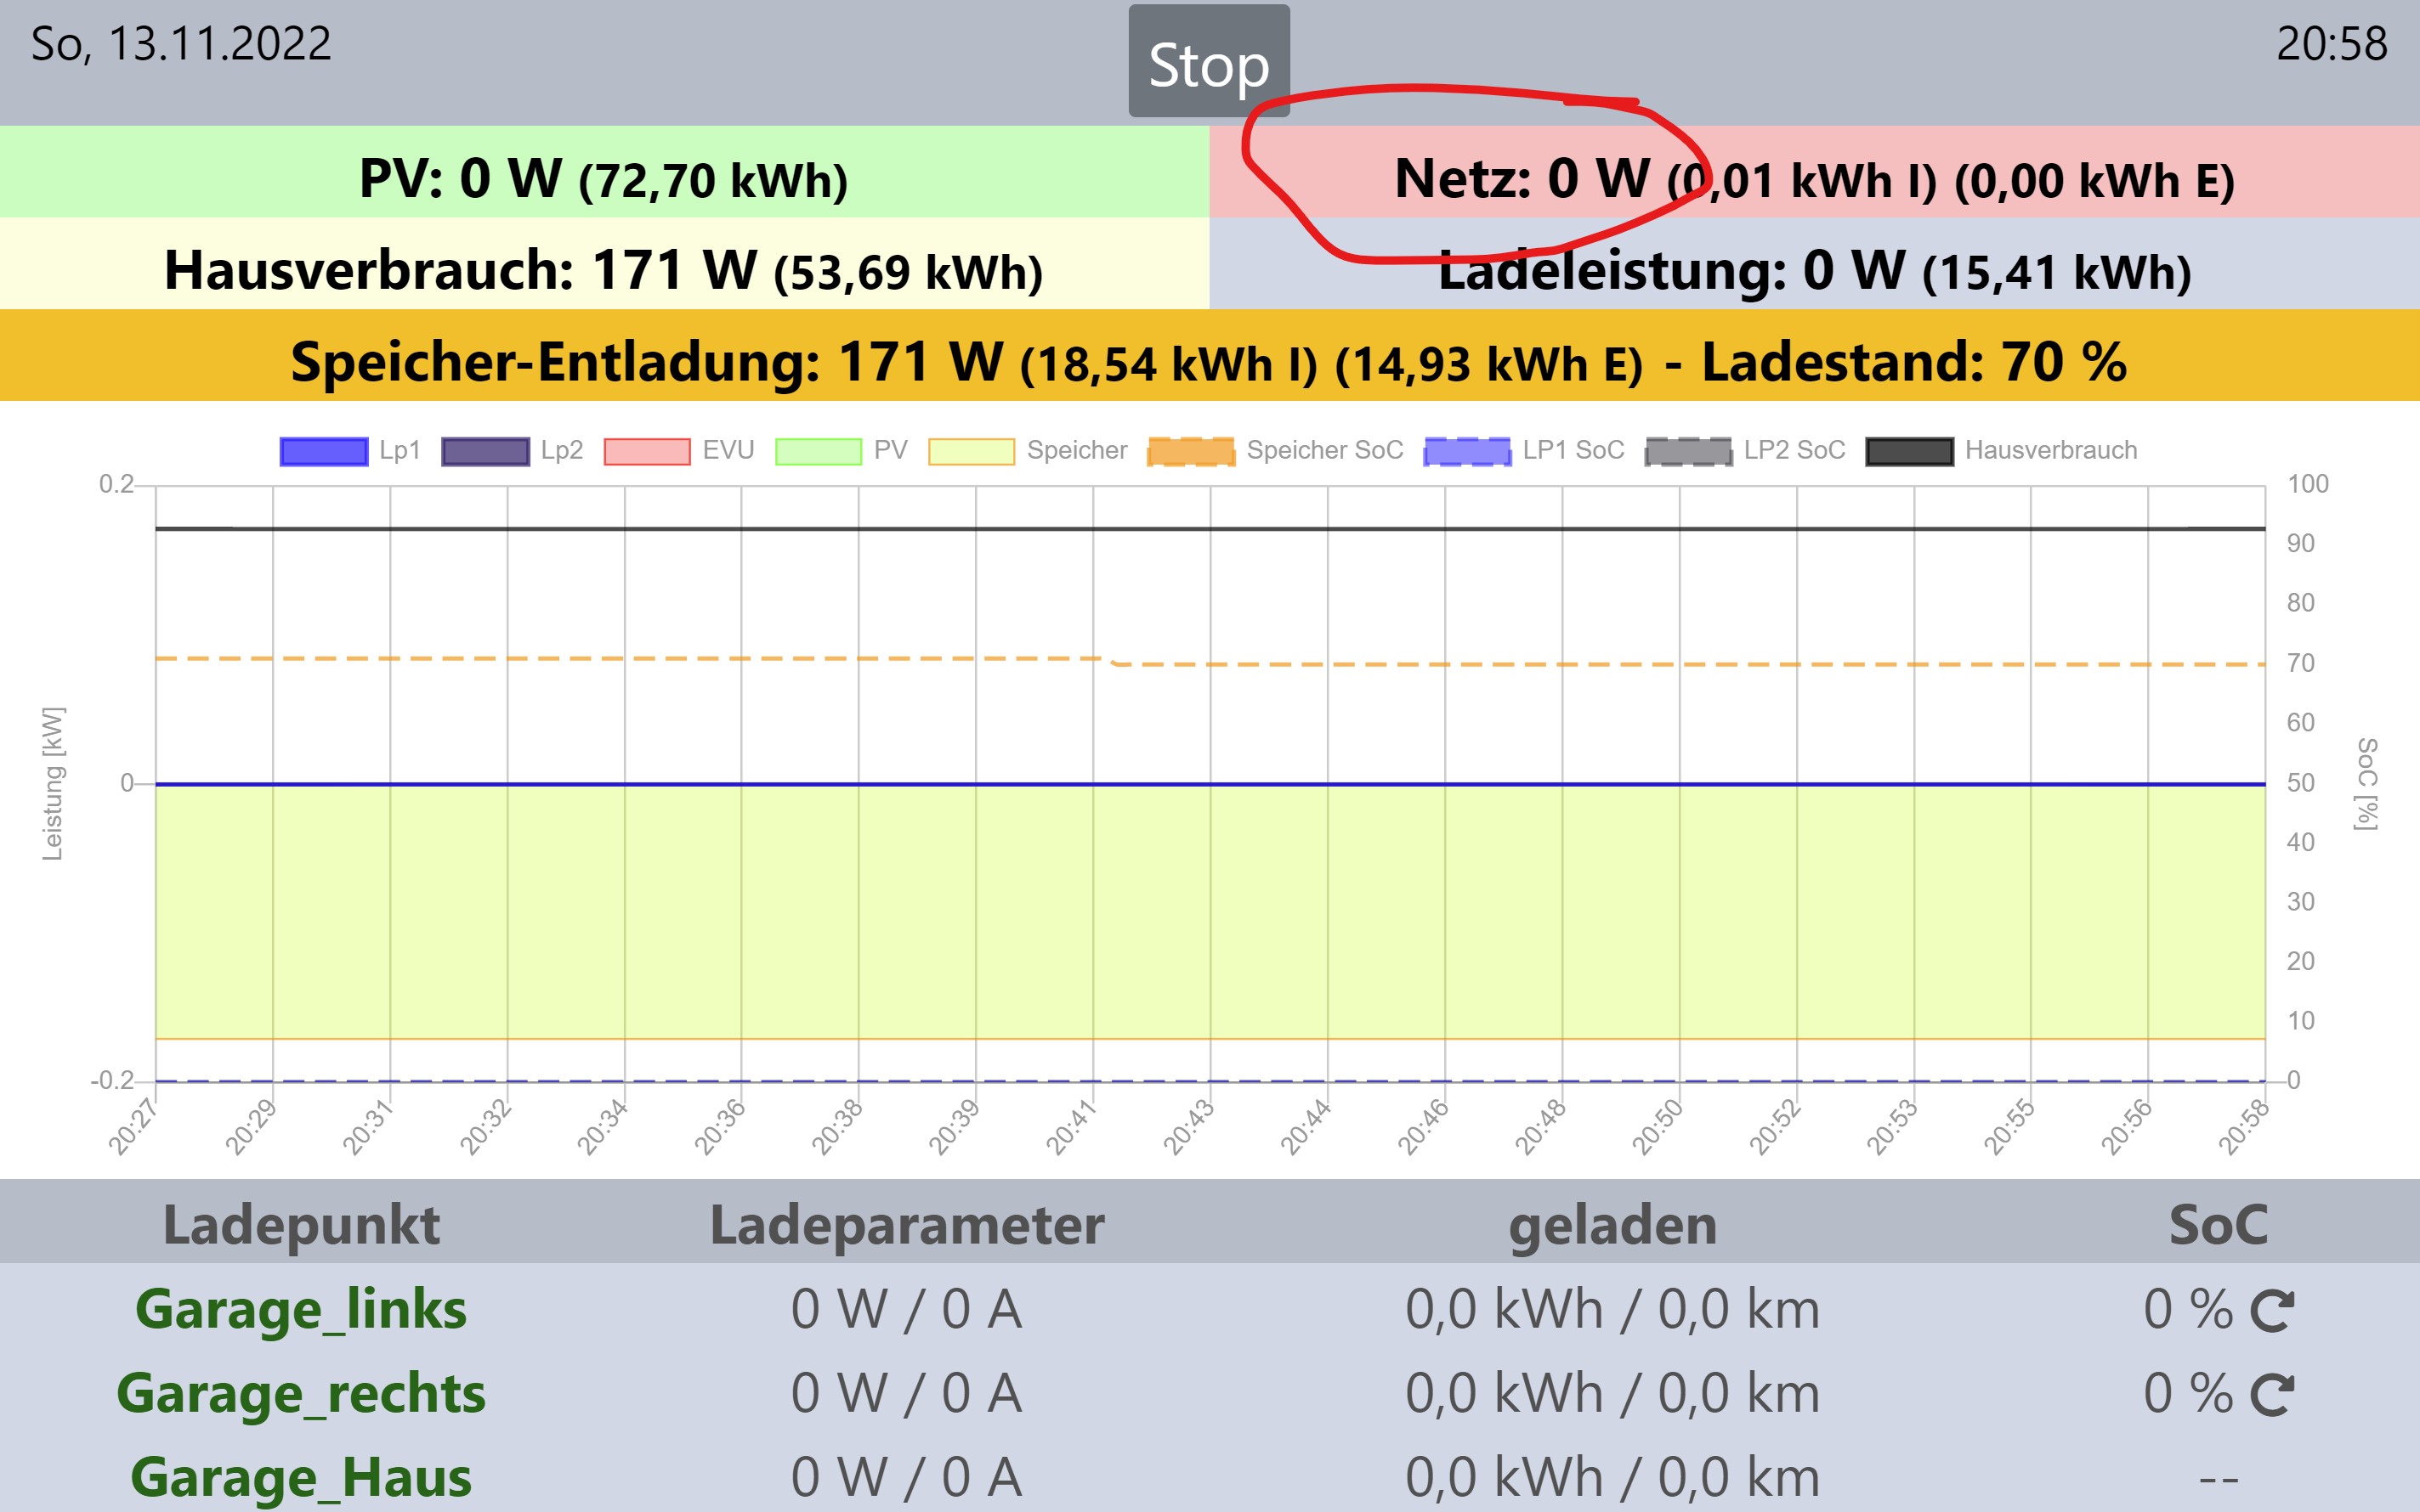The height and width of the screenshot is (1512, 2420).
Task: Open Garage_links charge point
Action: tap(301, 1309)
